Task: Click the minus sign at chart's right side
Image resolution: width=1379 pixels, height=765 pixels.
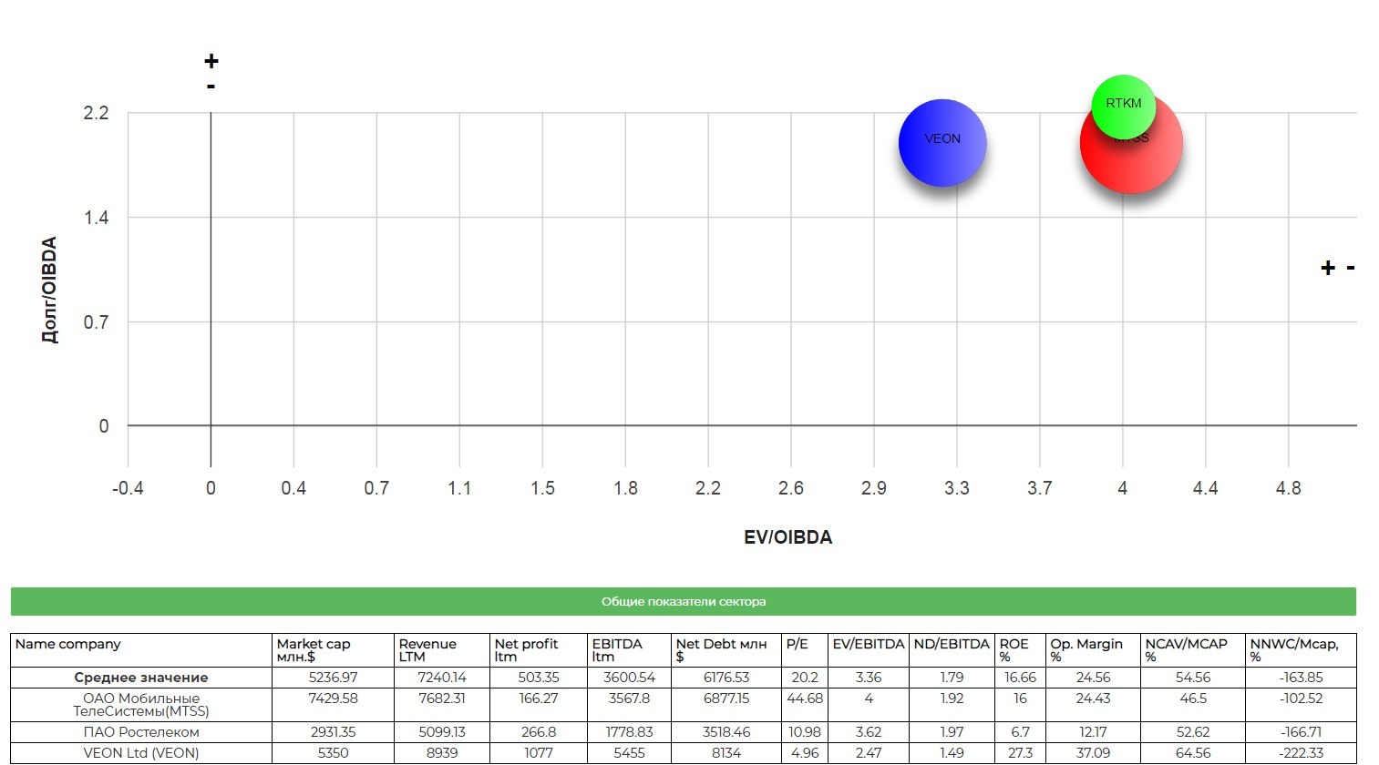Action: pyautogui.click(x=1351, y=268)
